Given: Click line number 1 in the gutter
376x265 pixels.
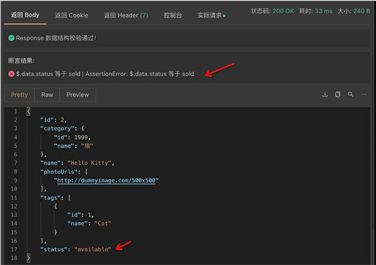Looking at the screenshot, I should point(16,111).
